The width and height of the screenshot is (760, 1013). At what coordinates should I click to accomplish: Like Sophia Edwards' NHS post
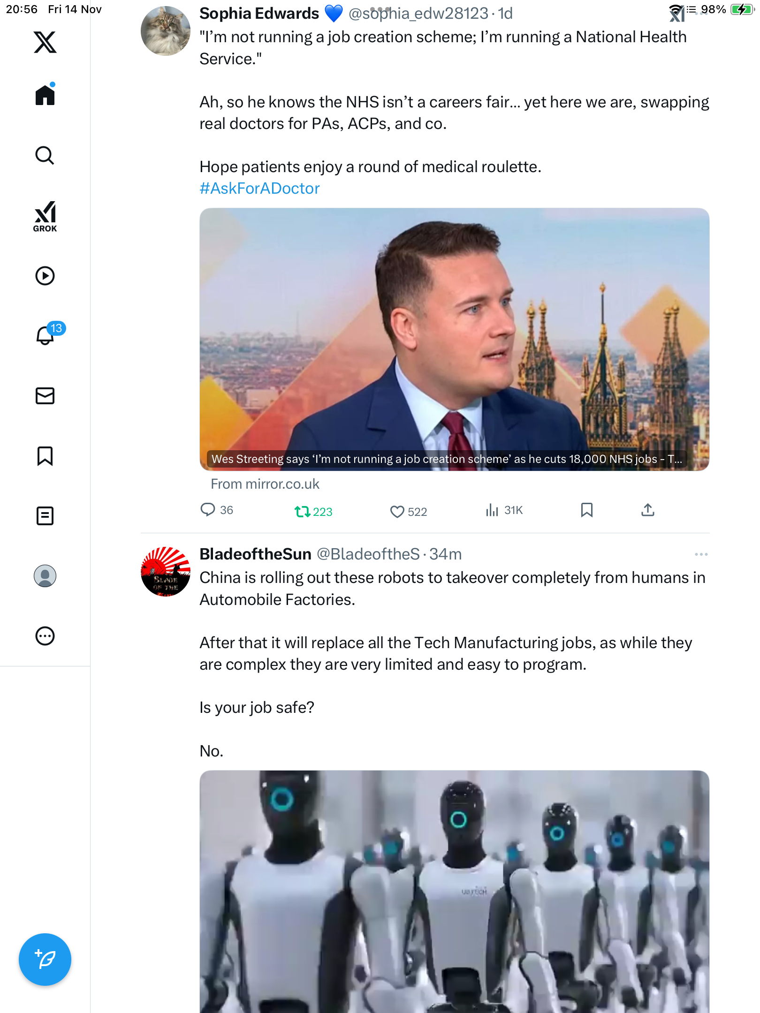[397, 511]
